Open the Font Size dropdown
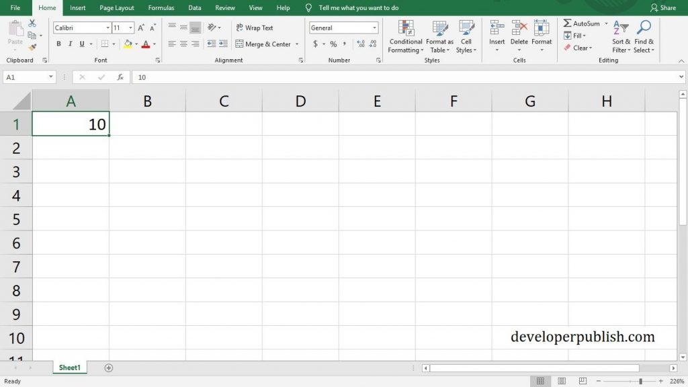This screenshot has height=387, width=688. click(124, 28)
